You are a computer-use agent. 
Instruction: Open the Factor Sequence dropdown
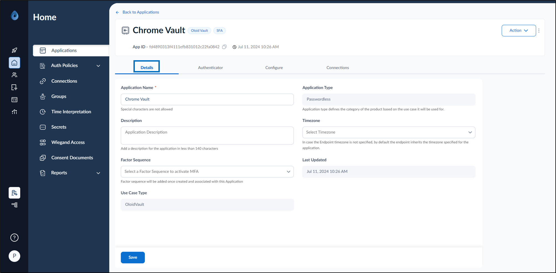click(207, 172)
